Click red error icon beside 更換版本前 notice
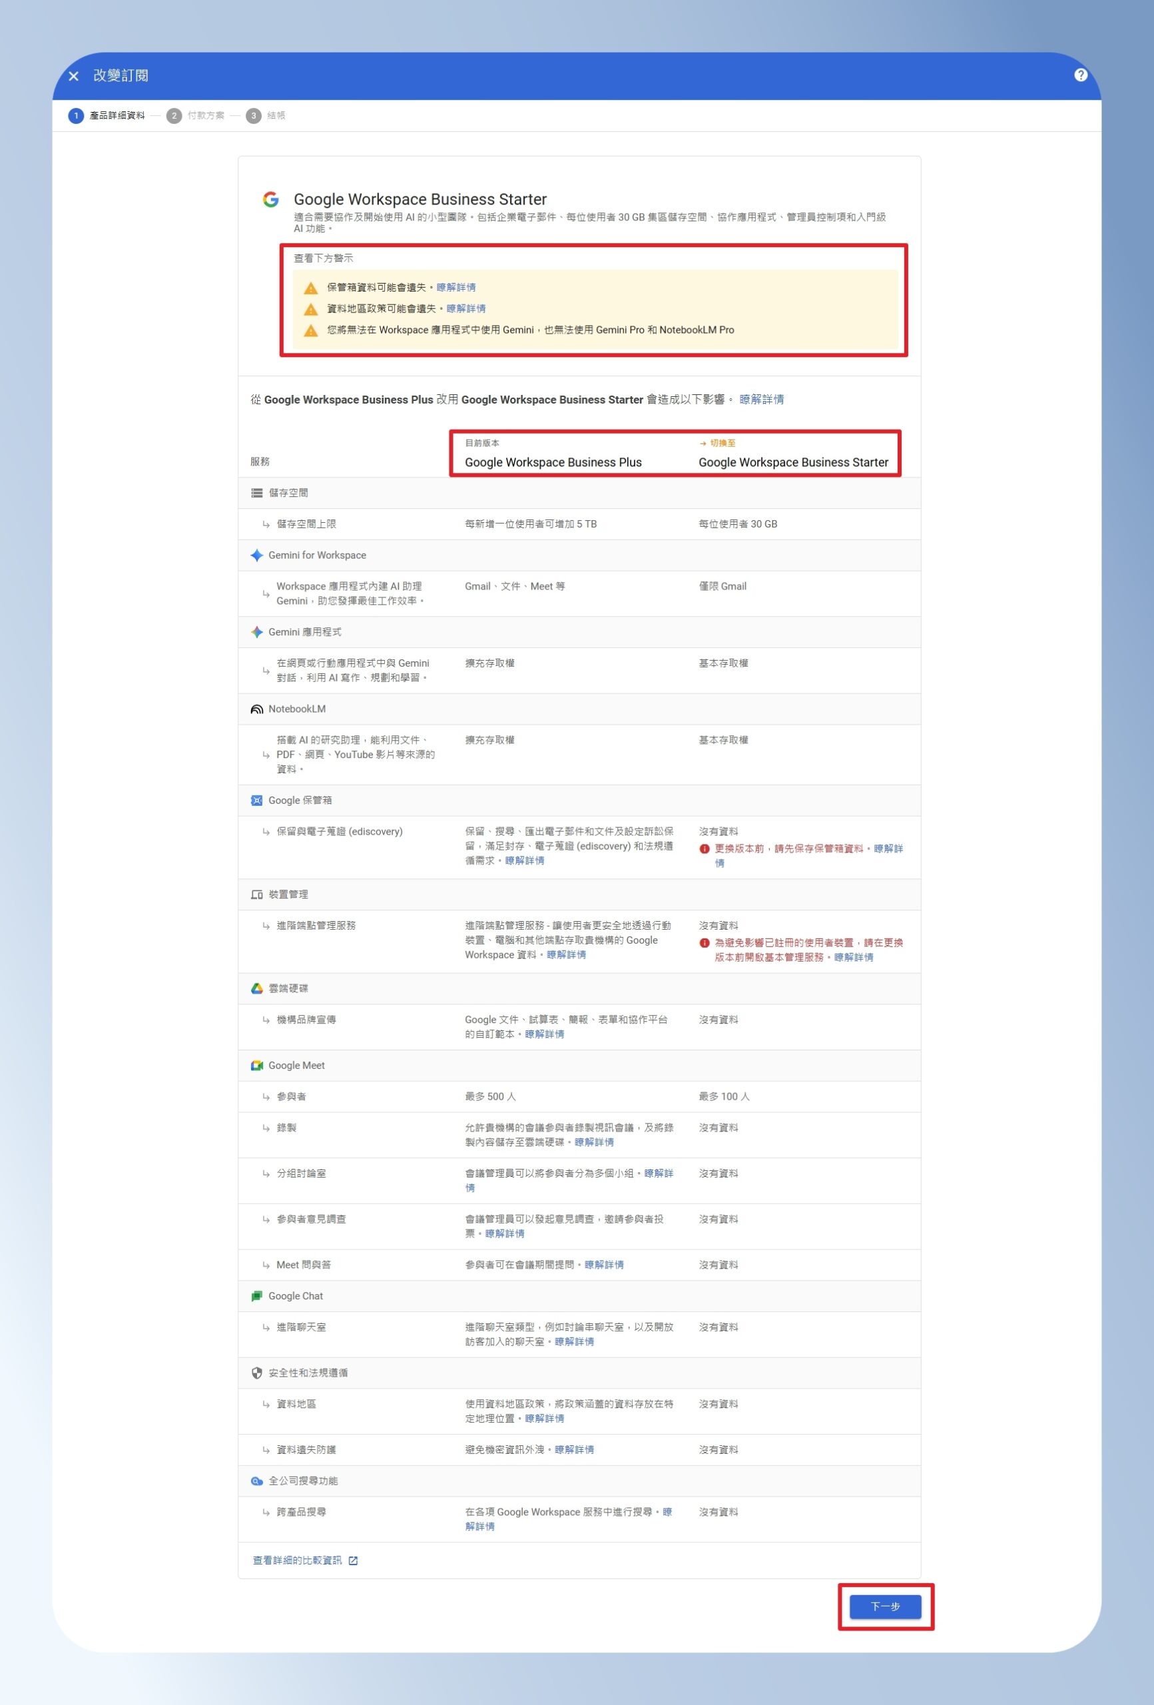1154x1705 pixels. point(705,849)
